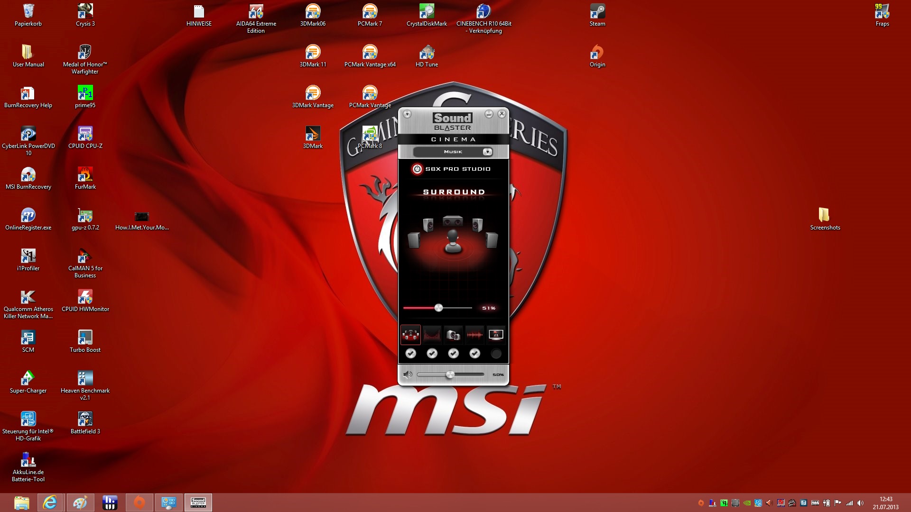
Task: Select the AIDA64 Extreme Edition icon
Action: click(256, 18)
